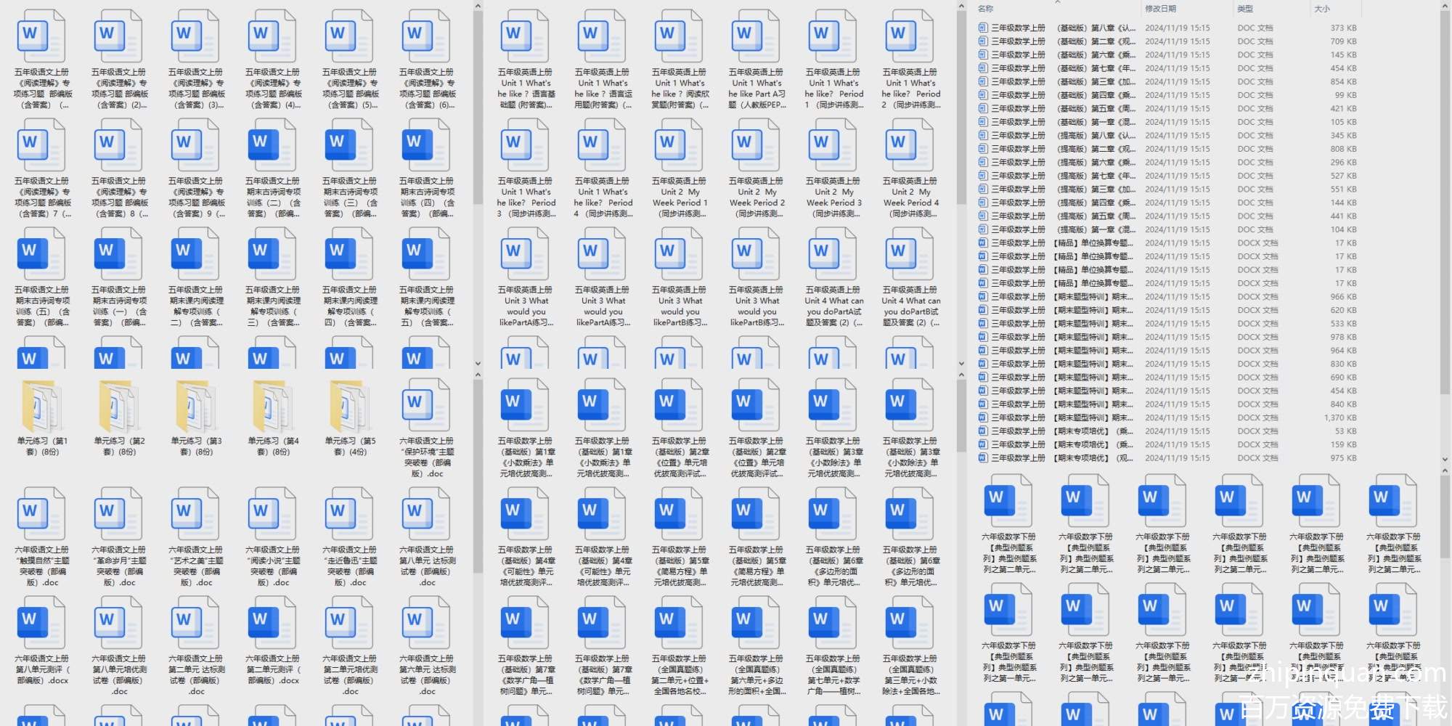The width and height of the screenshot is (1452, 726).
Task: Click the "854 KB" size cell
Action: click(1343, 82)
